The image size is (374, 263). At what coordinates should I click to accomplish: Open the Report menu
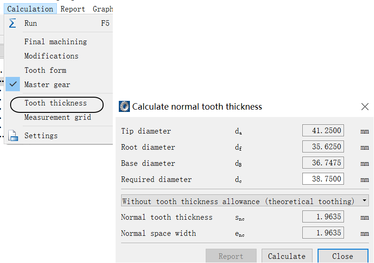[x=73, y=9]
